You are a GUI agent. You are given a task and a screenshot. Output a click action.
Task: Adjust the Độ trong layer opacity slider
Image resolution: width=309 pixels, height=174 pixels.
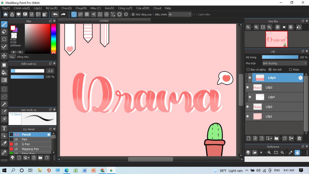point(280,57)
